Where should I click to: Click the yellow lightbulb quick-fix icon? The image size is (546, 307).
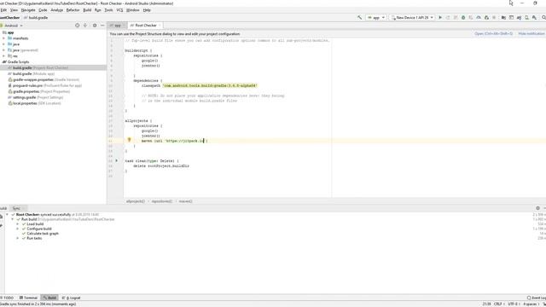[129, 140]
